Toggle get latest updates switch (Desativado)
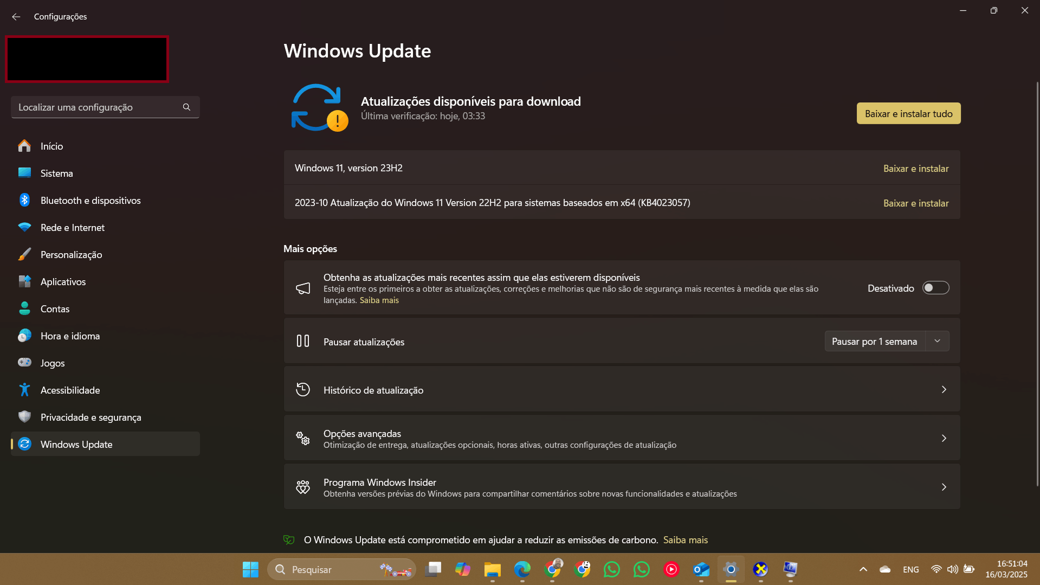The image size is (1040, 585). [936, 288]
